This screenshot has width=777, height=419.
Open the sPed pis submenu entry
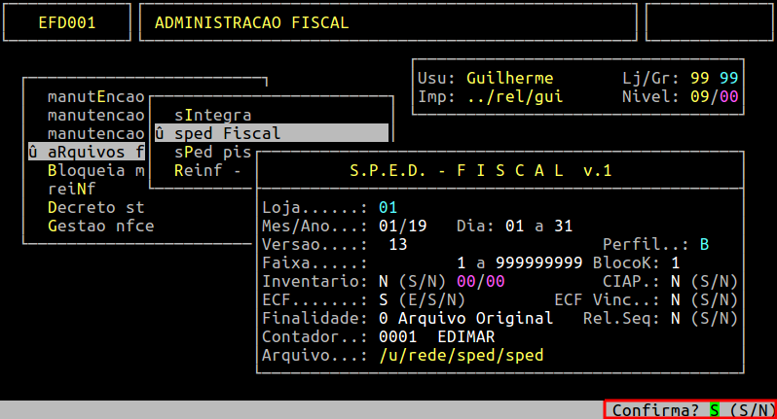[212, 152]
